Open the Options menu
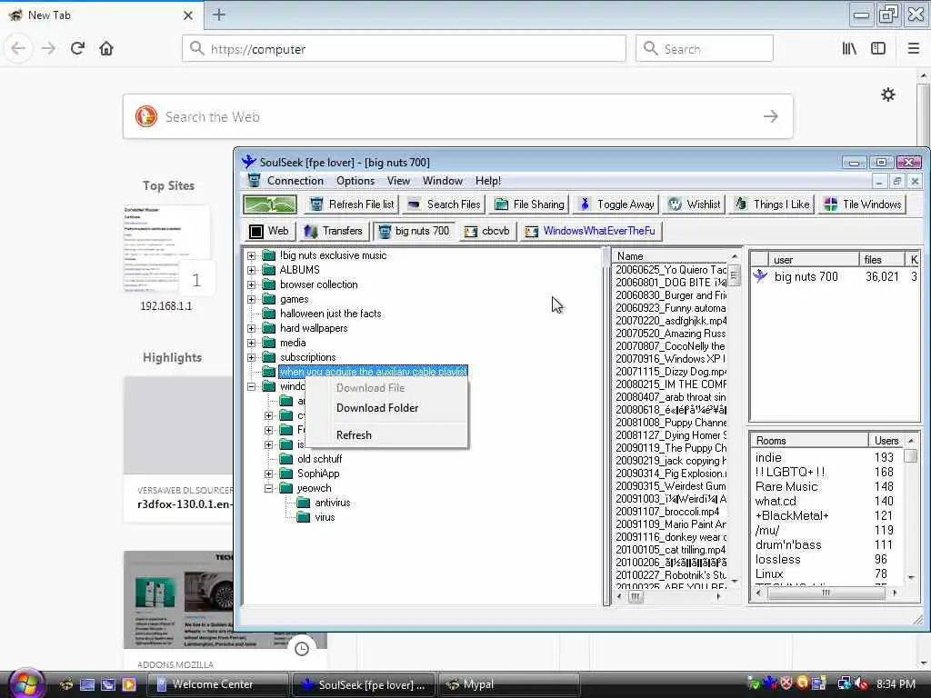 click(355, 181)
